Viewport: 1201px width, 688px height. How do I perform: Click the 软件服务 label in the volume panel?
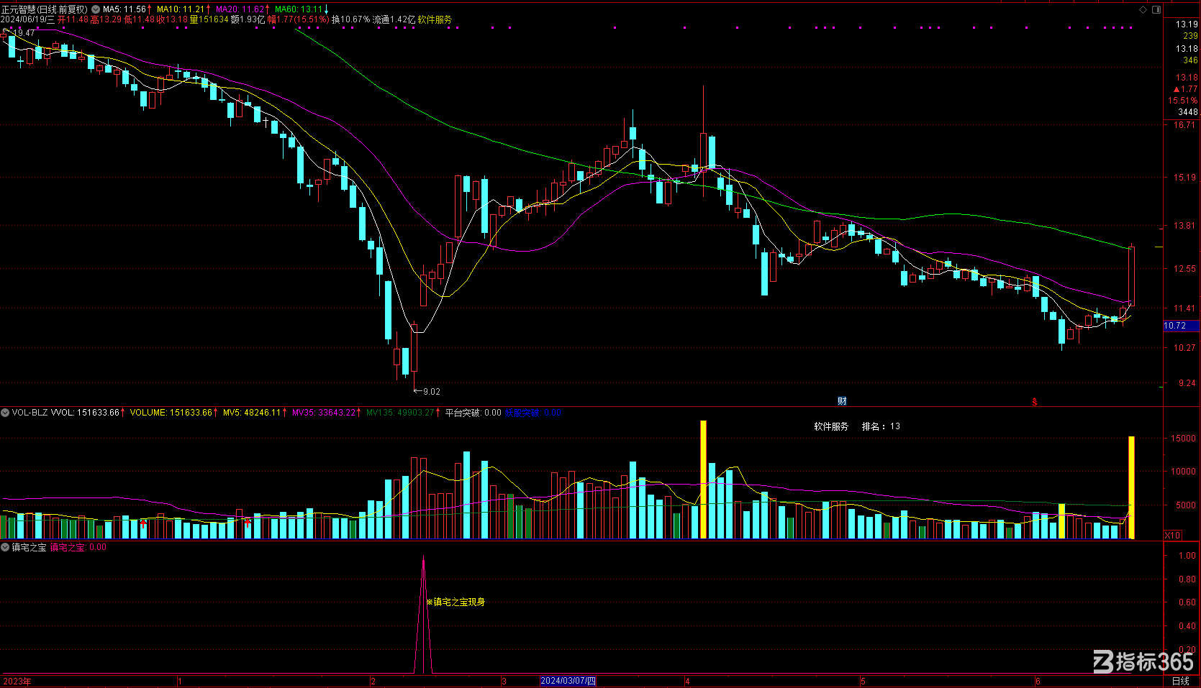click(831, 426)
